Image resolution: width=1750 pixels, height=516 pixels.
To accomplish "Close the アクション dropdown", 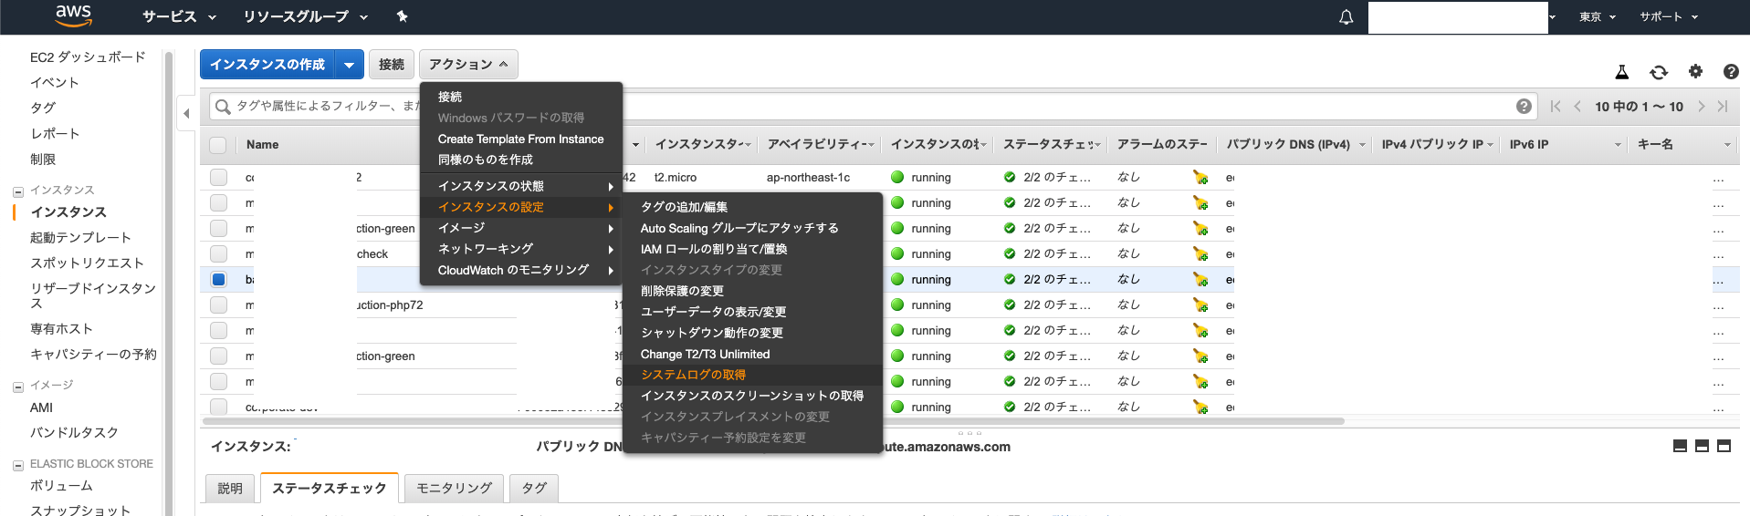I will click(468, 65).
